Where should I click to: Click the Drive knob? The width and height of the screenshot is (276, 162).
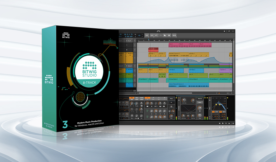(x=141, y=109)
